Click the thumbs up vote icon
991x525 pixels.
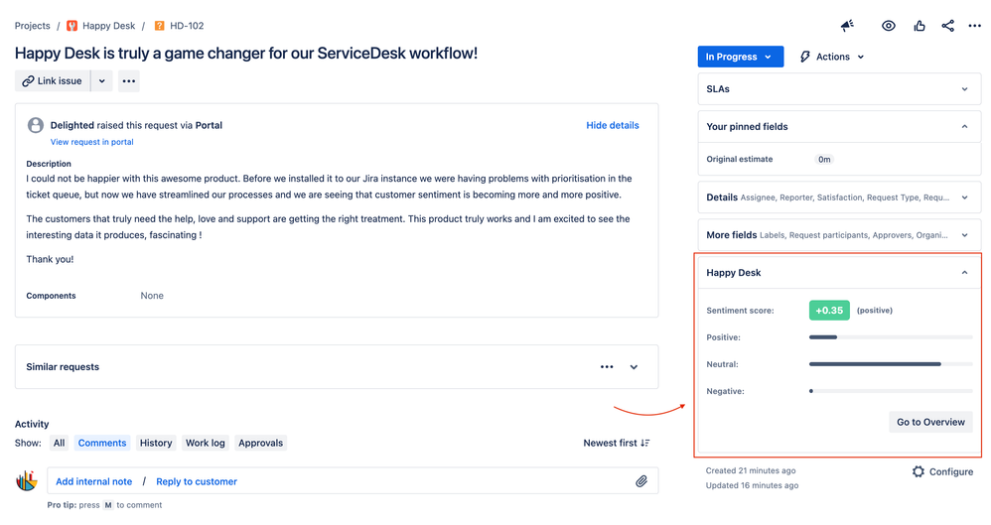tap(919, 26)
